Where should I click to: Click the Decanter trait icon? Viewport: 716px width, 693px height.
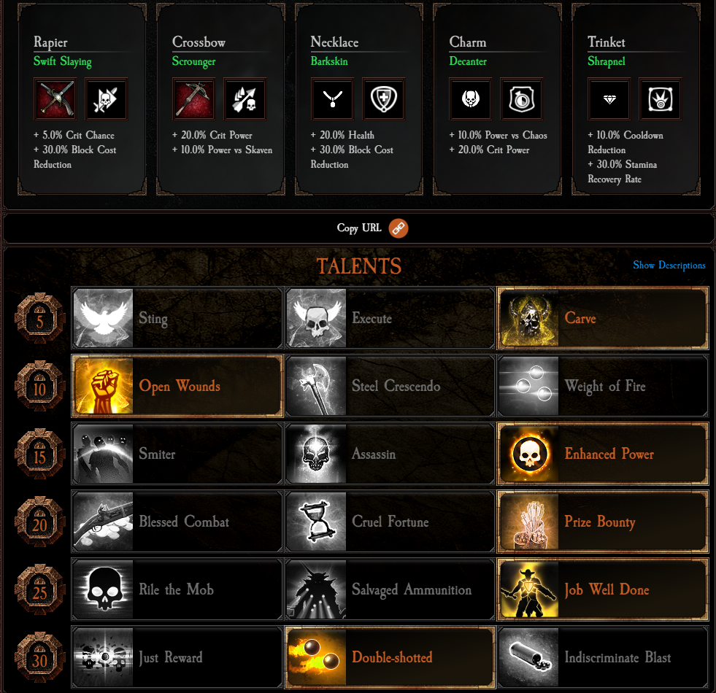521,99
